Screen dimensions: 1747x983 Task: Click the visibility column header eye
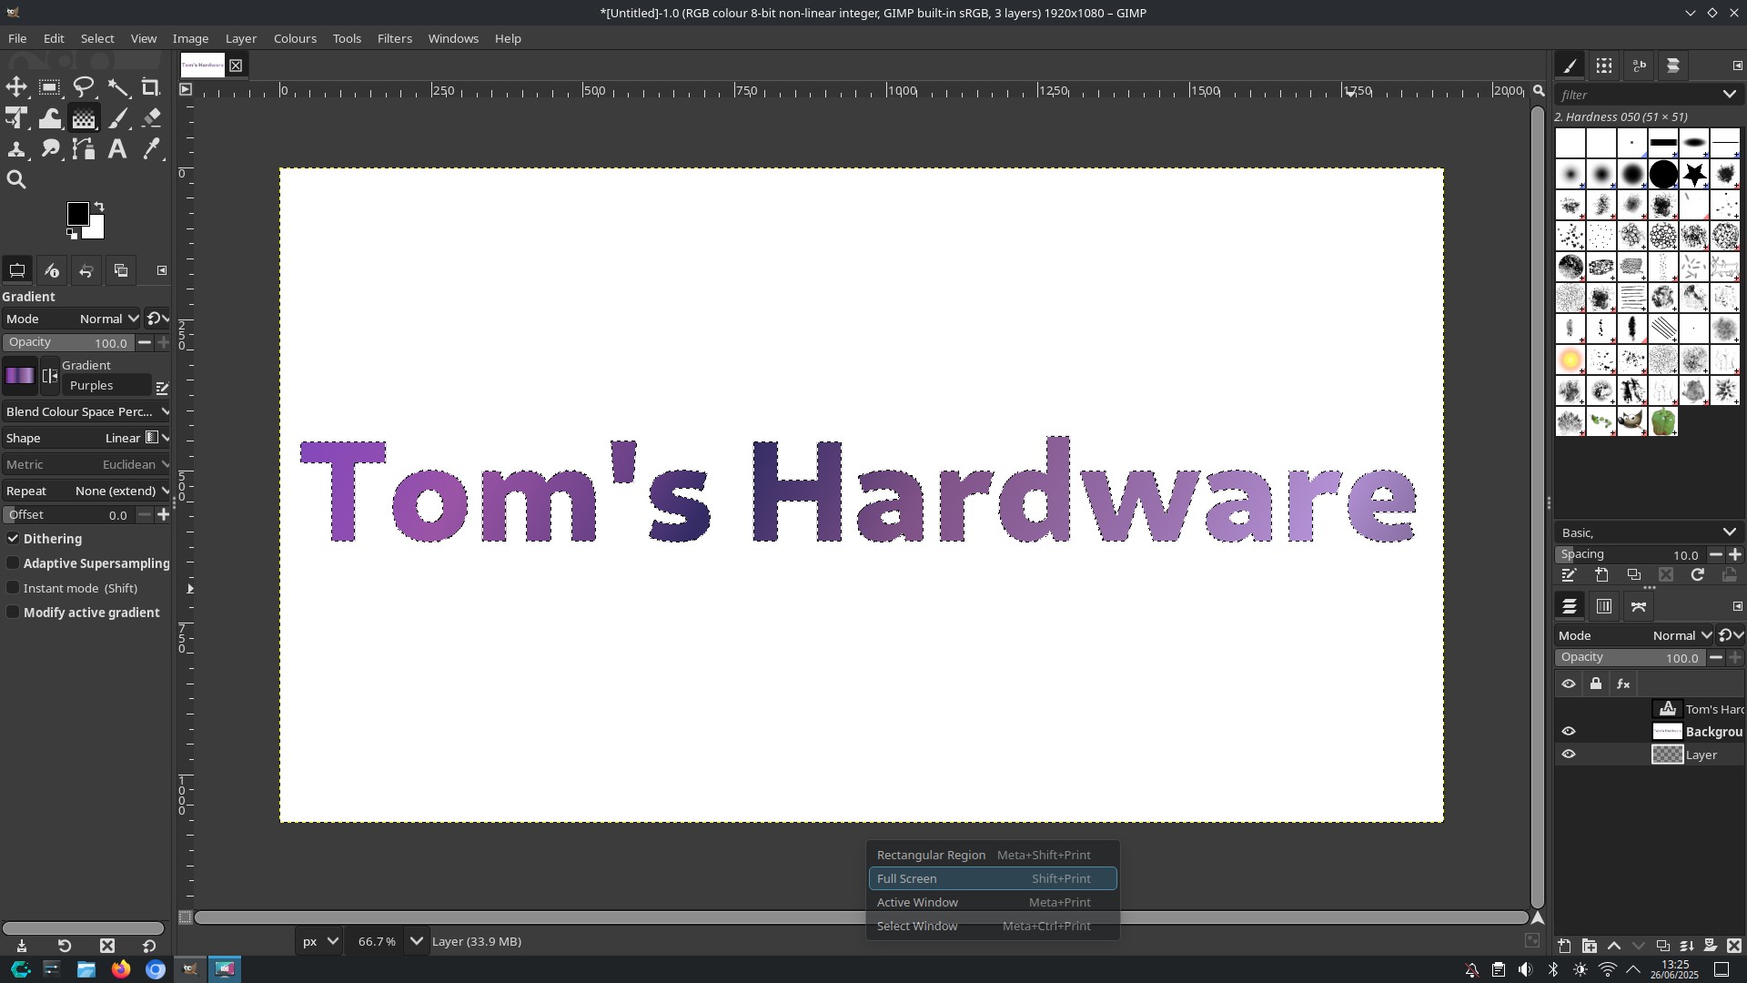1569,684
